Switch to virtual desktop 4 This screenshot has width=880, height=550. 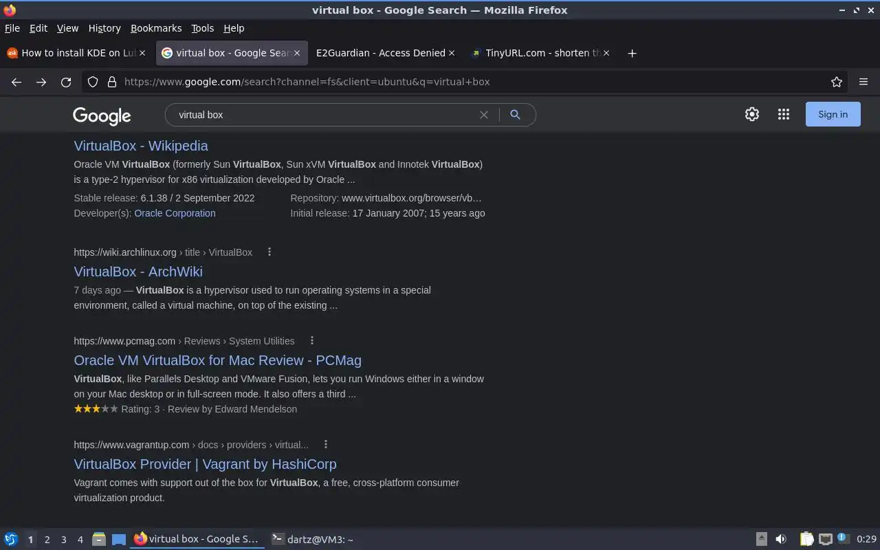click(x=80, y=540)
